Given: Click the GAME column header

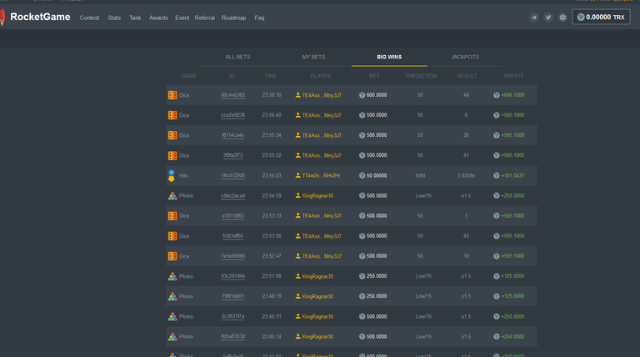Looking at the screenshot, I should click(189, 76).
